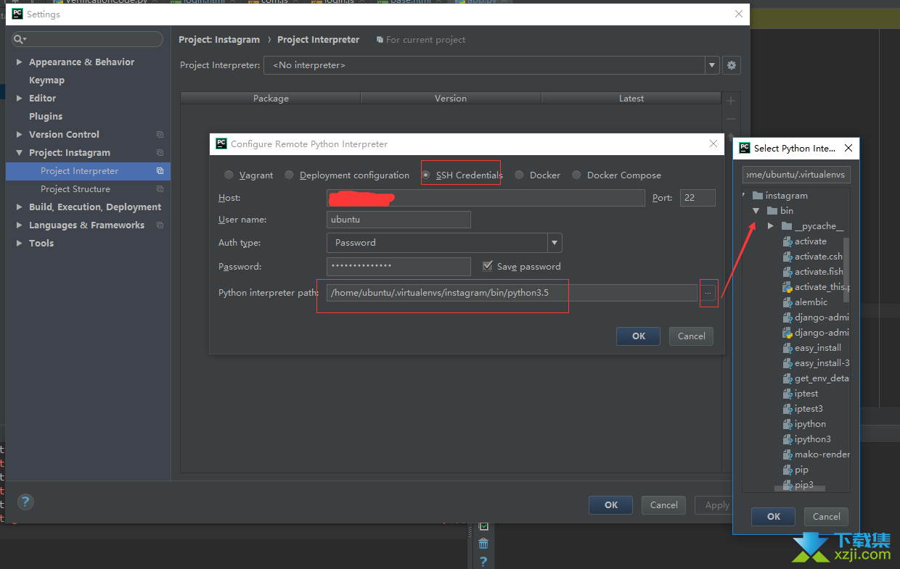Click the file icon next to iptest3
The width and height of the screenshot is (900, 569).
point(787,409)
